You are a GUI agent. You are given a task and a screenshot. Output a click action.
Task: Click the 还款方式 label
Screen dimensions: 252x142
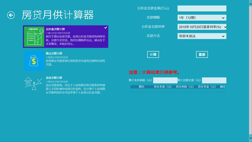coord(153,36)
